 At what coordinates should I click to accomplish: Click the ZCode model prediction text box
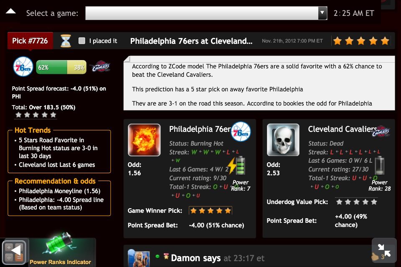click(259, 83)
